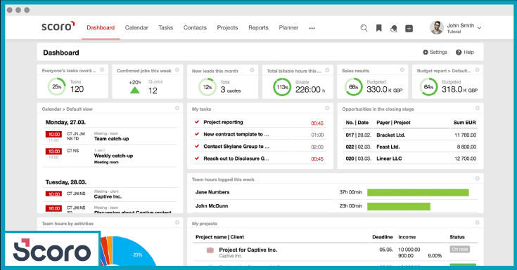Tick the New contract template task checkmark
The width and height of the screenshot is (517, 270).
(x=197, y=134)
